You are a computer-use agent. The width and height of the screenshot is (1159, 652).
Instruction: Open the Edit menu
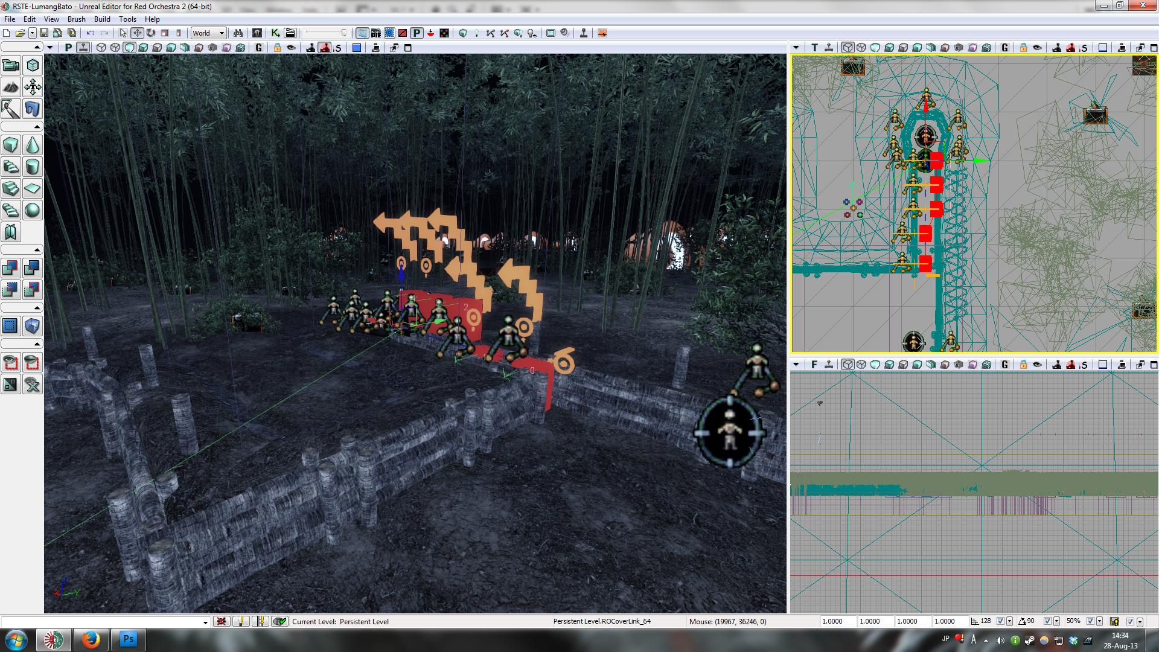[30, 19]
